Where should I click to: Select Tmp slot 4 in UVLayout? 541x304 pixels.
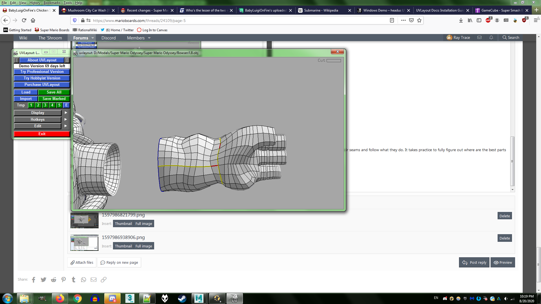[x=52, y=105]
